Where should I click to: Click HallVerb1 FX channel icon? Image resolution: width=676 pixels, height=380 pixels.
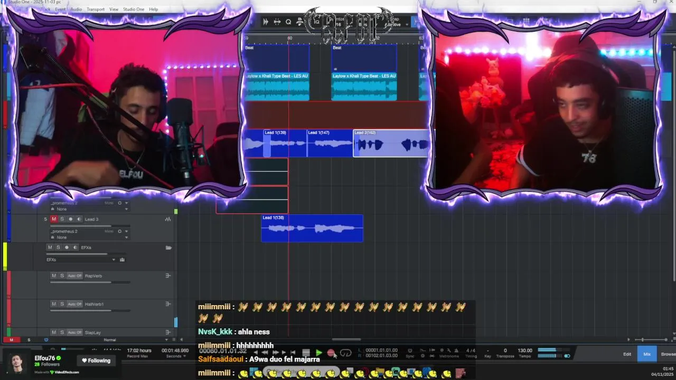pos(168,304)
